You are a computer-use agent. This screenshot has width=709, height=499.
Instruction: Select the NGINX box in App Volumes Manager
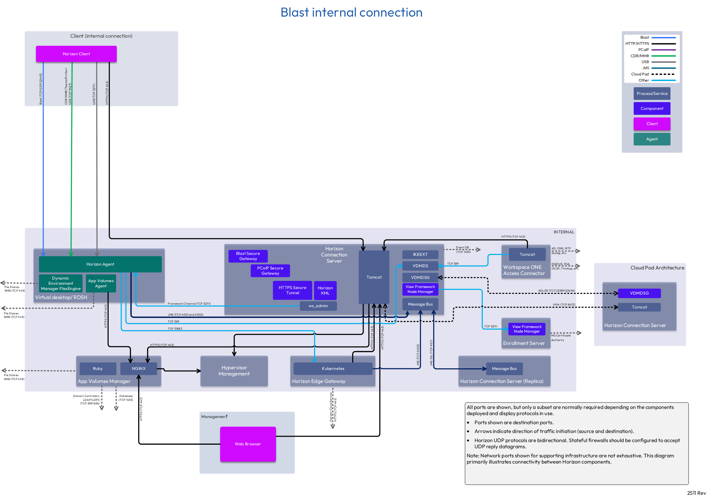coord(139,368)
